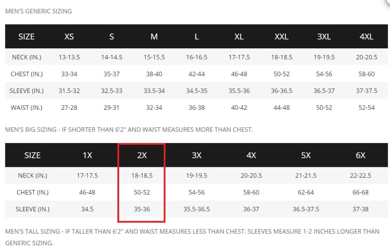Click the 4XL size column header
This screenshot has width=390, height=247.
366,36
